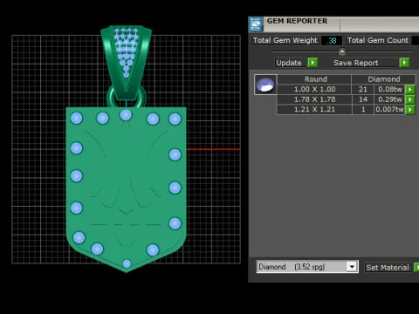Click the Gem Reporter panel icon
The image size is (419, 314).
point(256,24)
